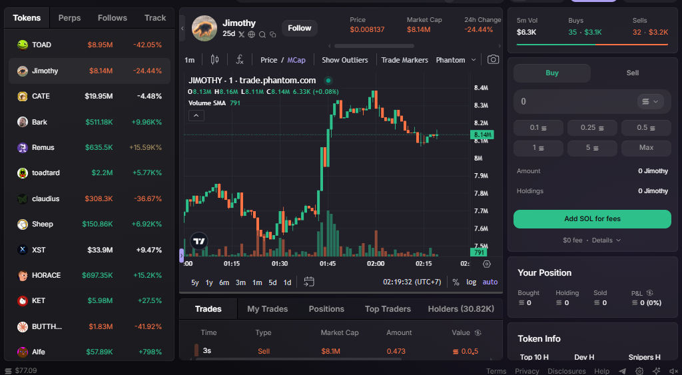This screenshot has width=682, height=375.
Task: Switch chart to MCap mode
Action: 296,60
